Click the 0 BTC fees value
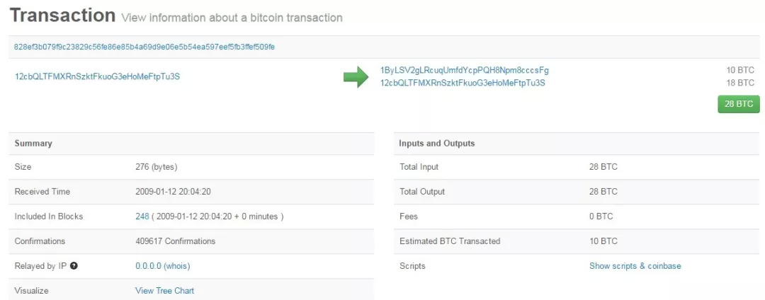This screenshot has width=765, height=300. click(x=601, y=217)
